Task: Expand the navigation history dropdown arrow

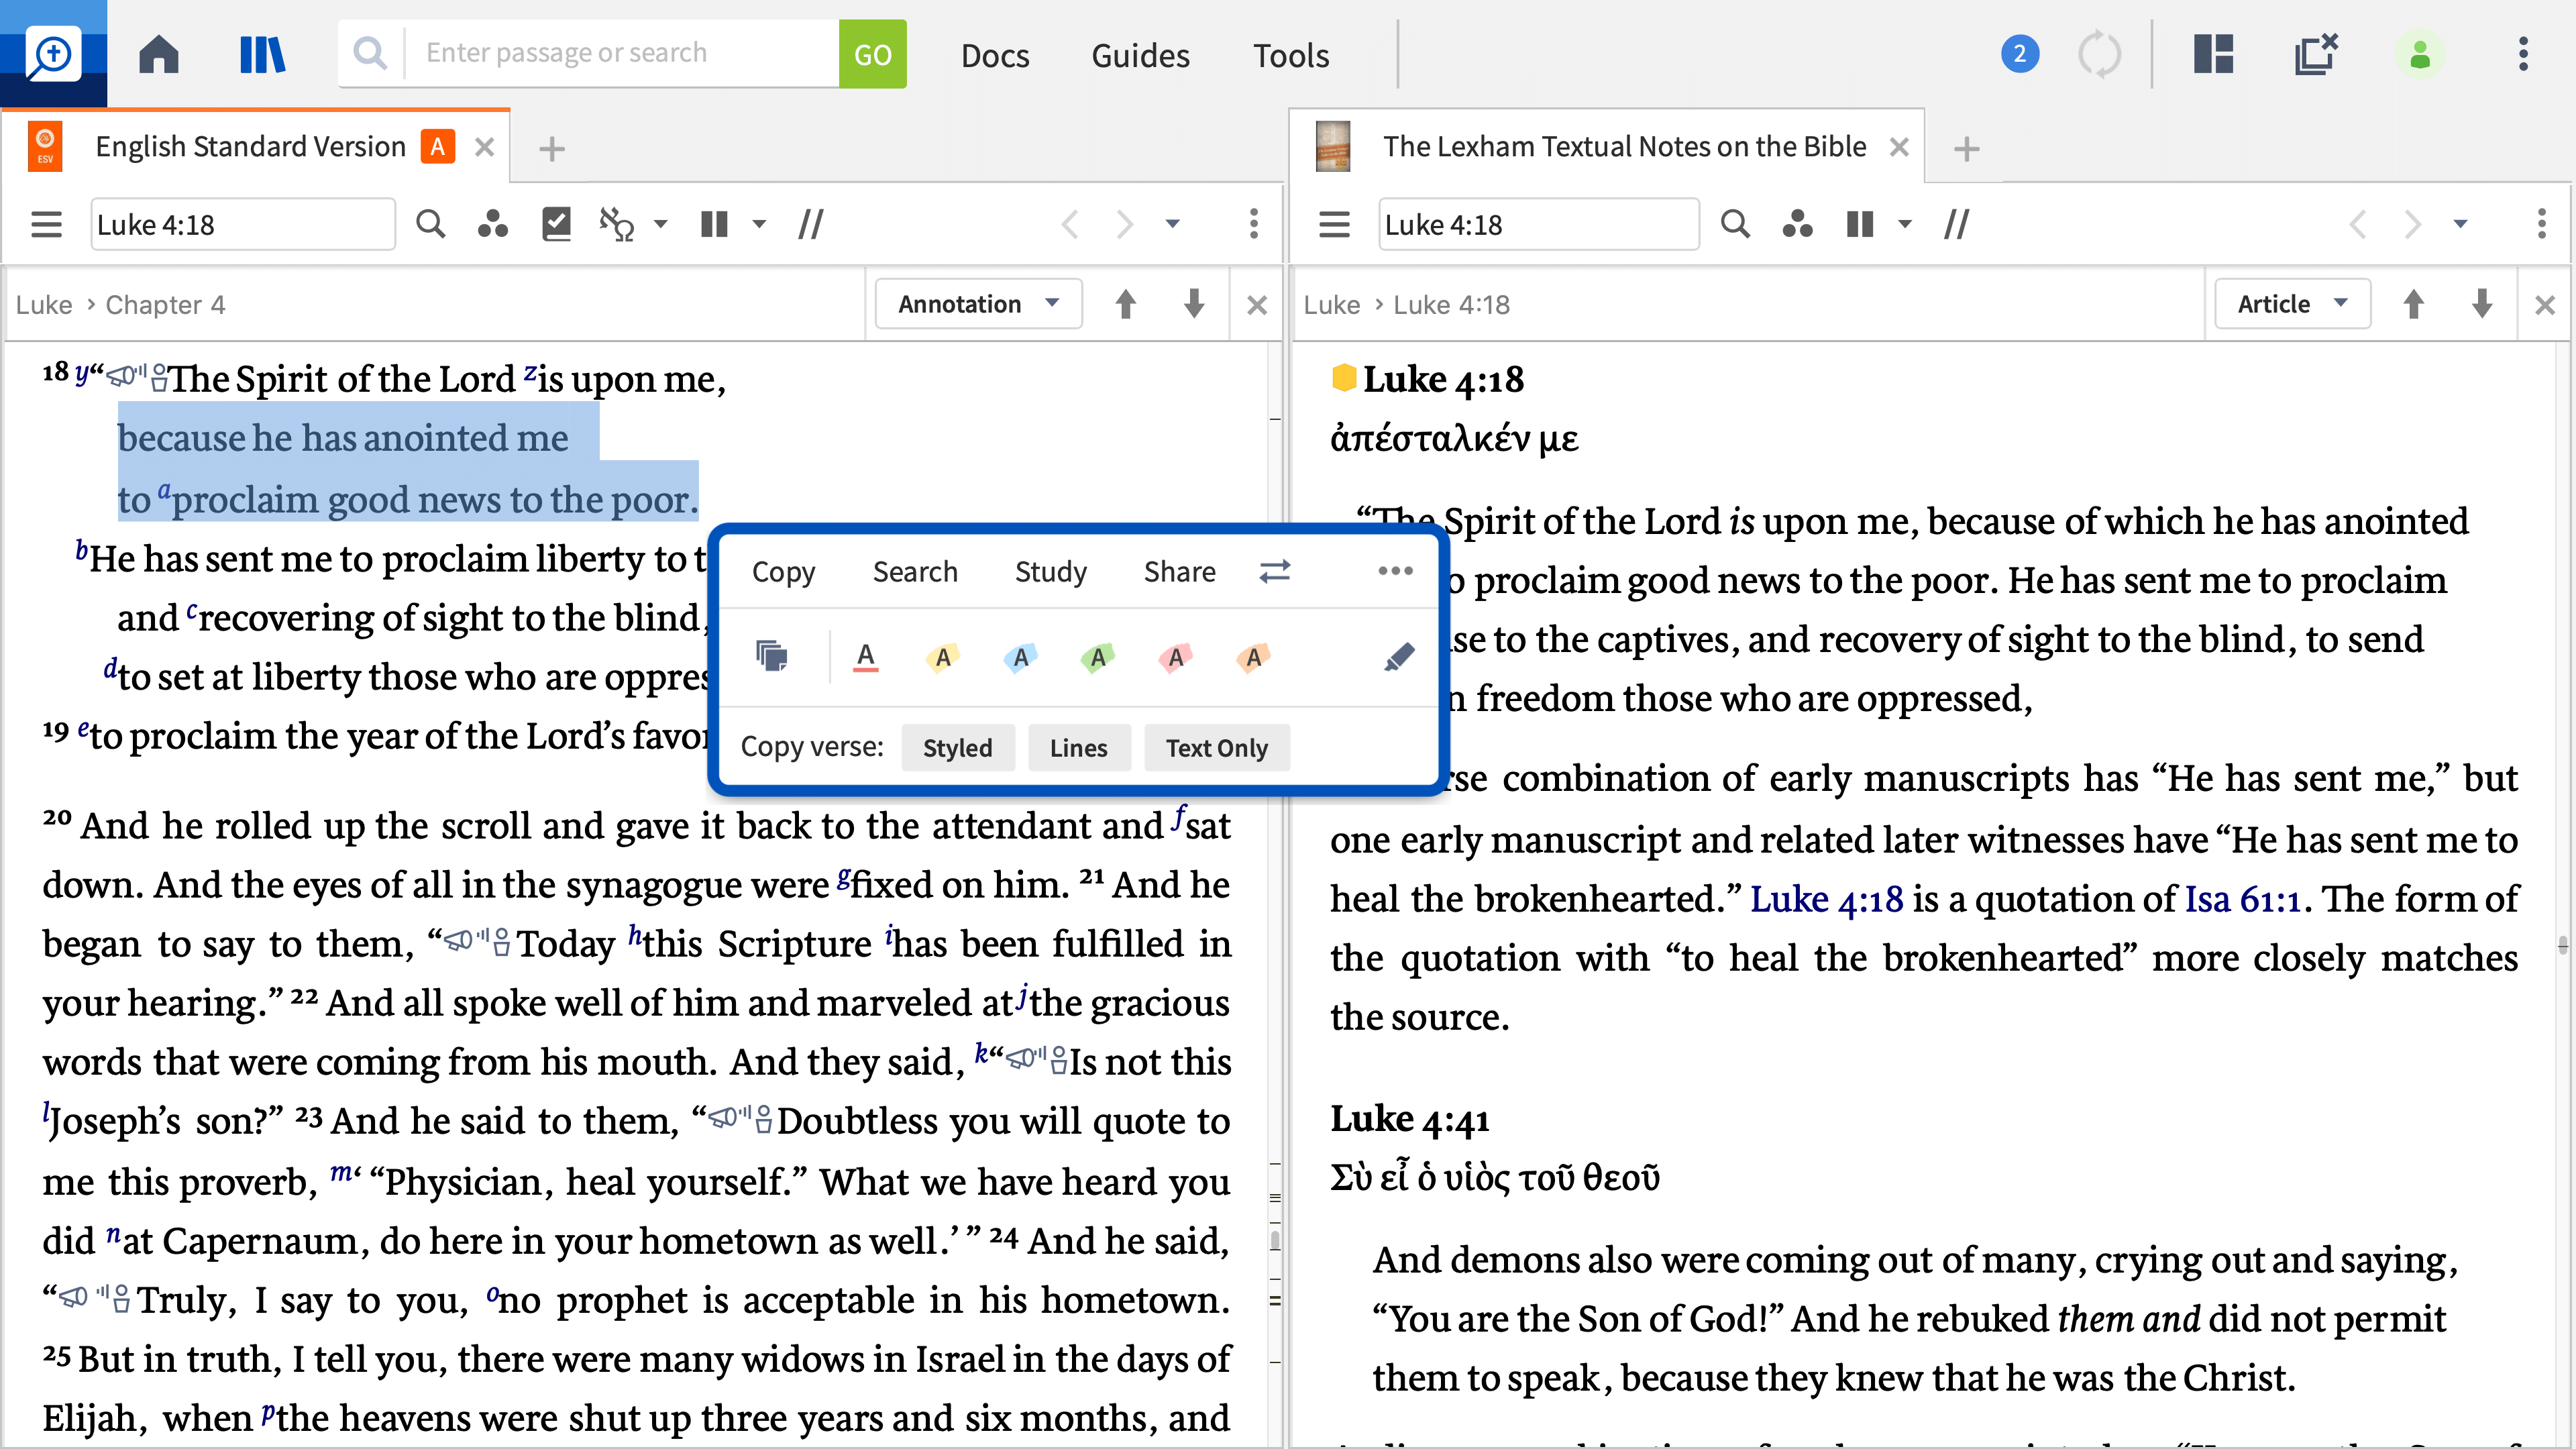Action: 1172,224
